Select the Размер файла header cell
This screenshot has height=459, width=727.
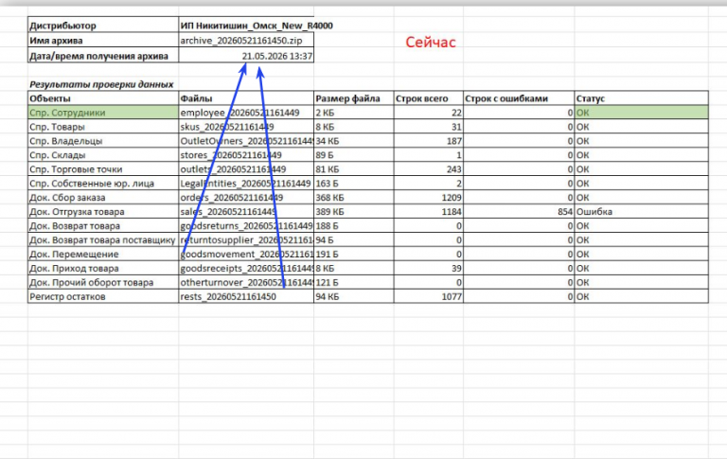coord(354,98)
